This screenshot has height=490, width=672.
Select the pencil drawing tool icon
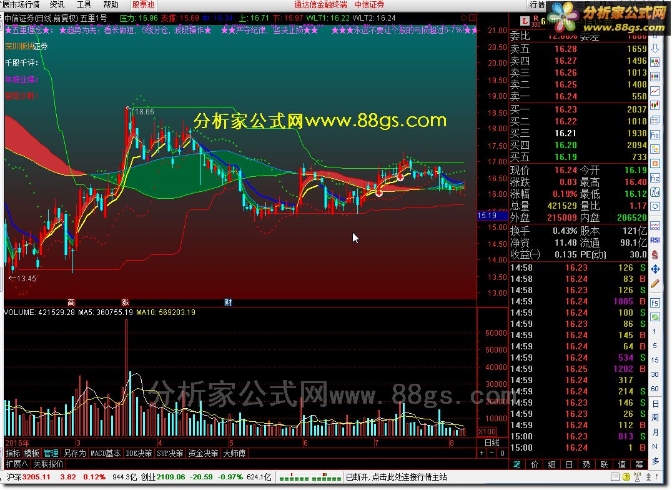click(655, 283)
